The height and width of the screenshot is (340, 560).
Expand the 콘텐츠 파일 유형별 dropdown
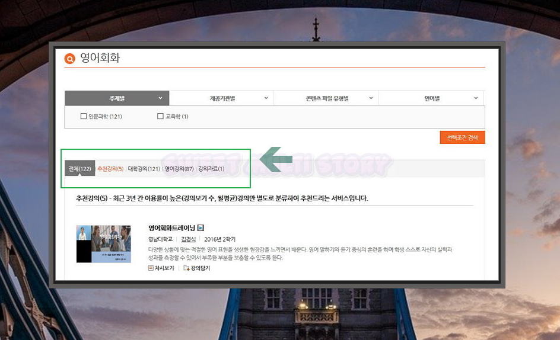(326, 98)
